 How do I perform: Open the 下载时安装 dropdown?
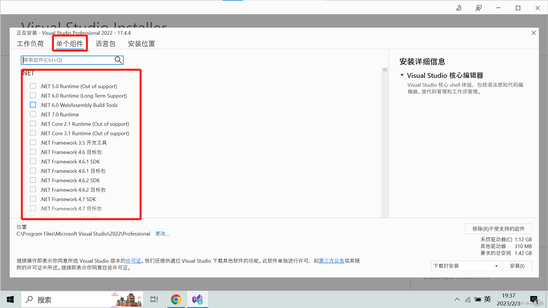coord(465,266)
